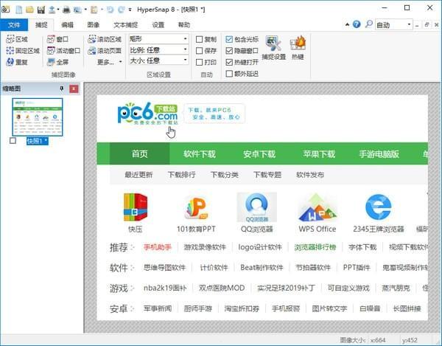The width and height of the screenshot is (442, 346).
Task: Select the 快照1 snapshot thumbnail
Action: pos(38,117)
